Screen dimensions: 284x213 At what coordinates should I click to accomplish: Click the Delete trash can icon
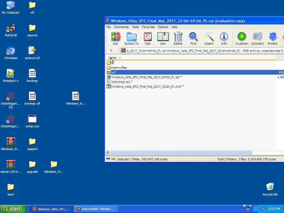tap(178, 38)
